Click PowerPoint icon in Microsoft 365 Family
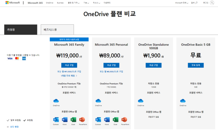 tap(82, 120)
